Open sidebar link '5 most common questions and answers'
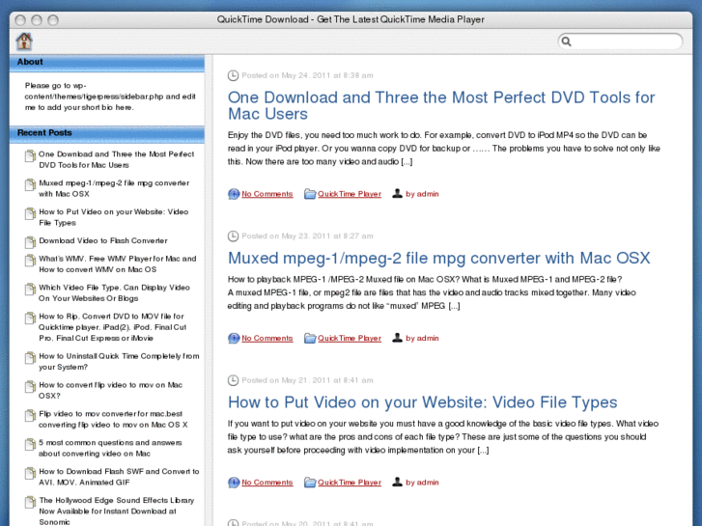The image size is (702, 526). click(110, 448)
